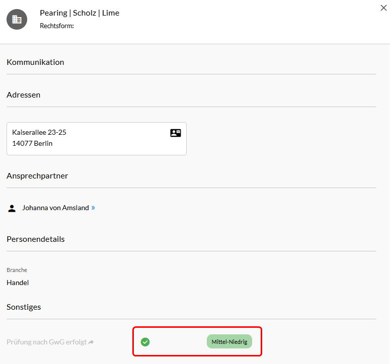The height and width of the screenshot is (364, 390).
Task: Select the Personendetails section heading
Action: pos(36,239)
